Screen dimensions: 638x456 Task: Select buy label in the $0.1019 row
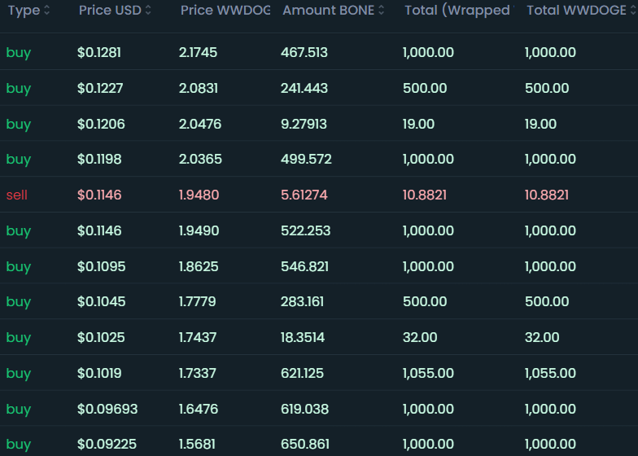(19, 375)
